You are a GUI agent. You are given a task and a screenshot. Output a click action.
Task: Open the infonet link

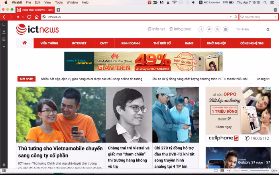156,29
